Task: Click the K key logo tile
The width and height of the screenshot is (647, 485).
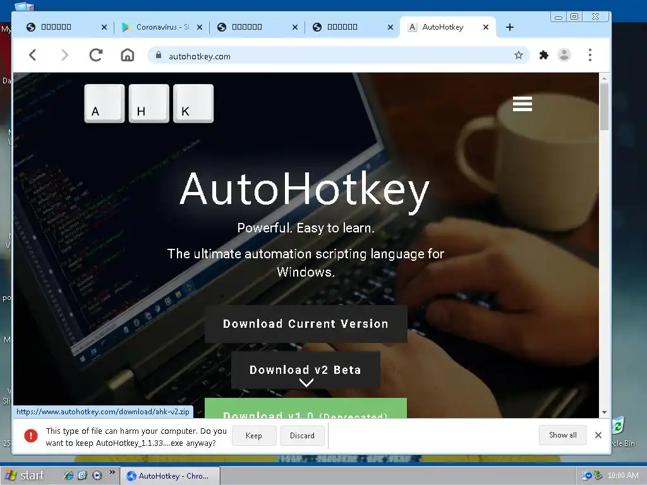Action: pyautogui.click(x=193, y=104)
